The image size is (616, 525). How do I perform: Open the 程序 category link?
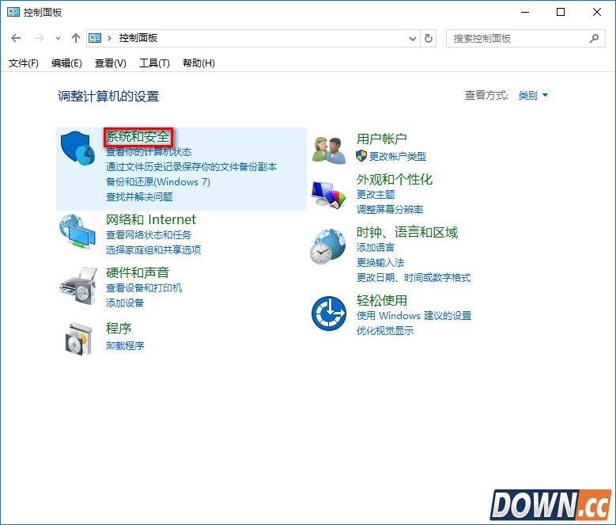(x=119, y=329)
